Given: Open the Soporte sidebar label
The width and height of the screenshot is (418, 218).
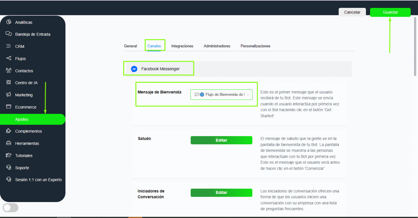Looking at the screenshot, I should pos(22,168).
